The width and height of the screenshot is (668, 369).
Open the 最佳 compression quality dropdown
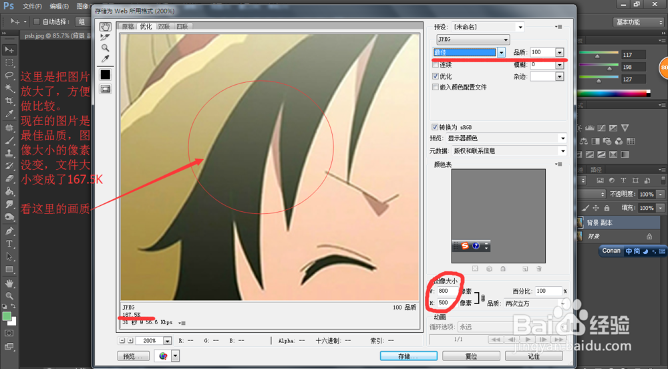[502, 52]
